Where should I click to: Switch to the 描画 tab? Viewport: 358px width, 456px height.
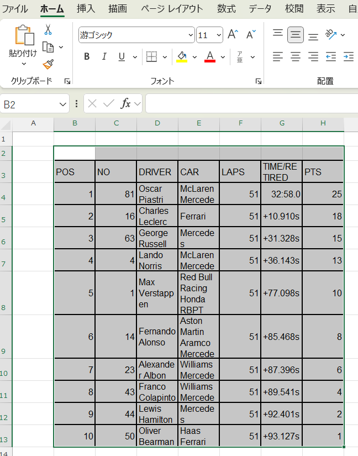[x=118, y=8]
